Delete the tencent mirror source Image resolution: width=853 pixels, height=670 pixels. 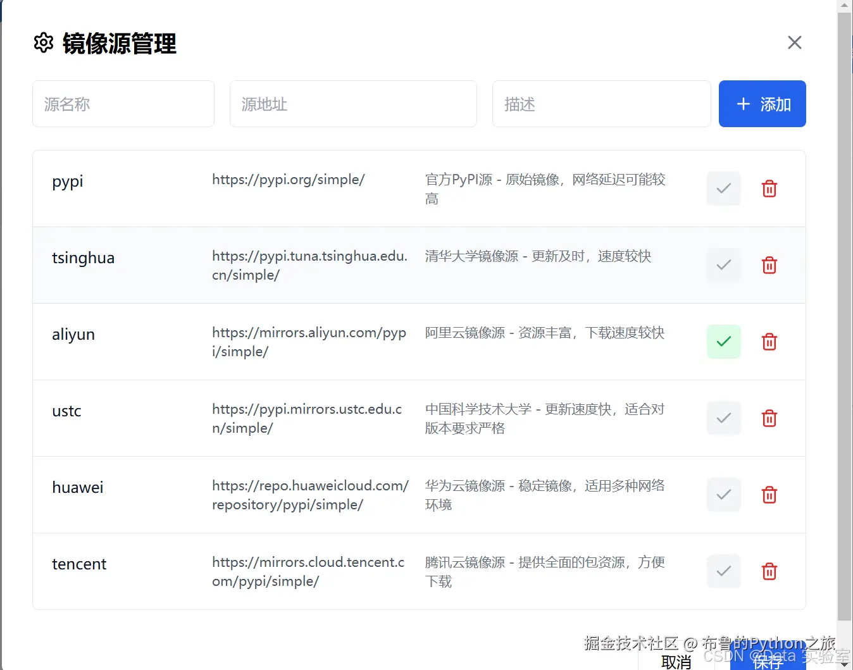point(769,571)
